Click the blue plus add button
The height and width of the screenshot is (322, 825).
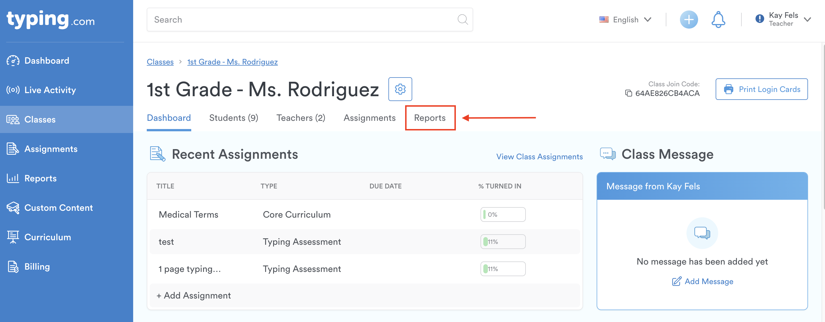[688, 20]
